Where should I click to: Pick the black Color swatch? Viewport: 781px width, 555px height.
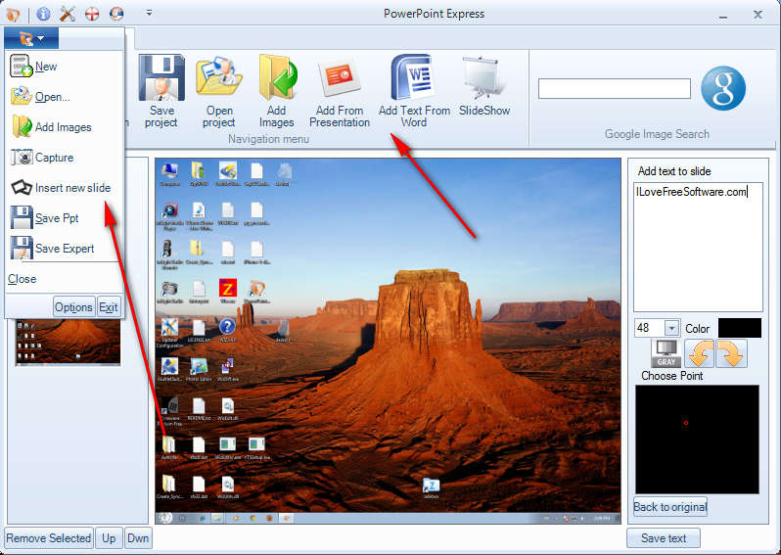pyautogui.click(x=740, y=328)
